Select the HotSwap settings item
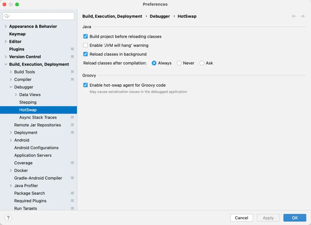311x225 pixels. click(39, 110)
